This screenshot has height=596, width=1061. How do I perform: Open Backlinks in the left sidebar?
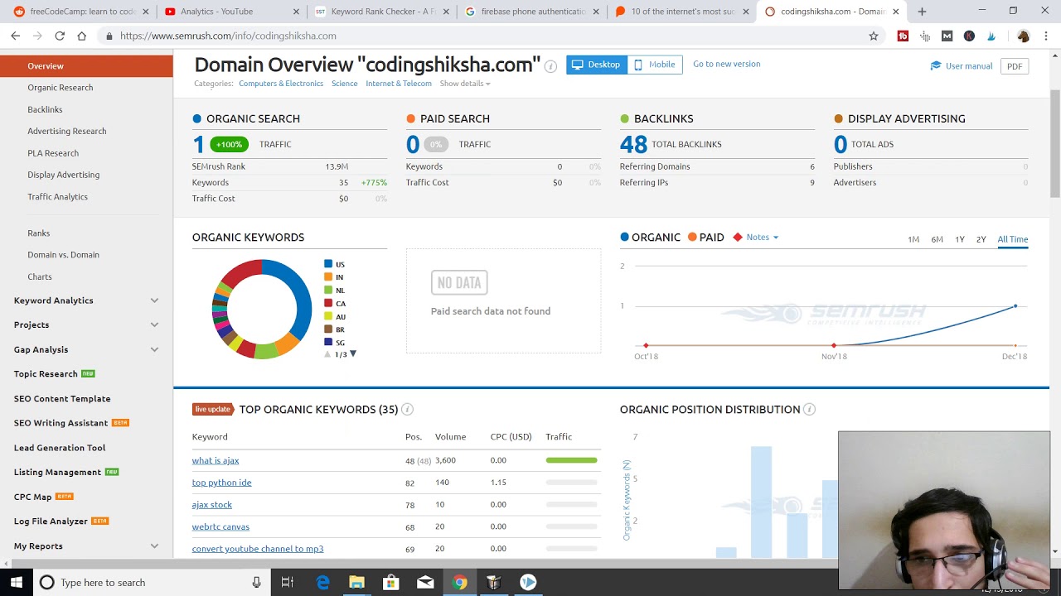click(x=45, y=109)
